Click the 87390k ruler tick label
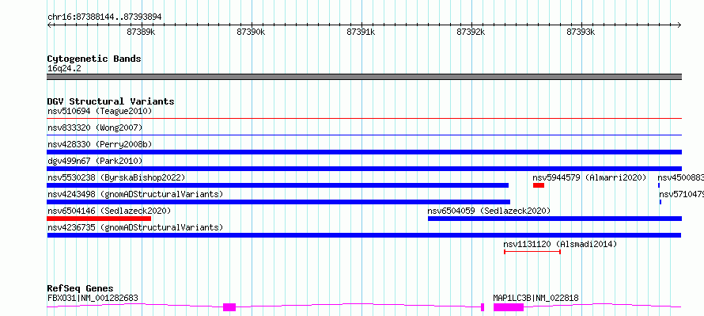This screenshot has width=704, height=316. pos(251,32)
